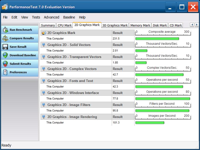Viewport: 200px width, 150px height.
Task: Click the Save Result button label
Action: 18,47
